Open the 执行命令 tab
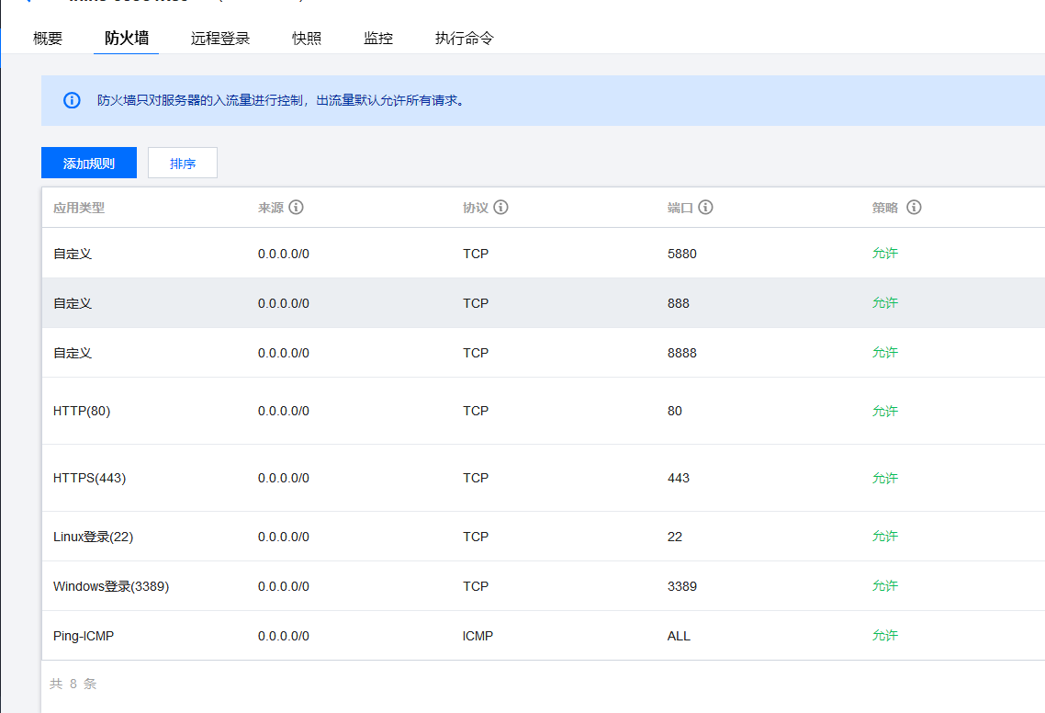Image resolution: width=1045 pixels, height=713 pixels. [x=465, y=39]
